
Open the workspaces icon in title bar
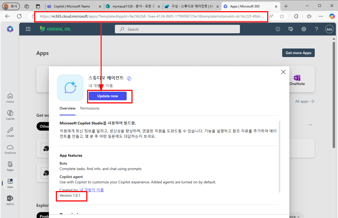point(27,6)
